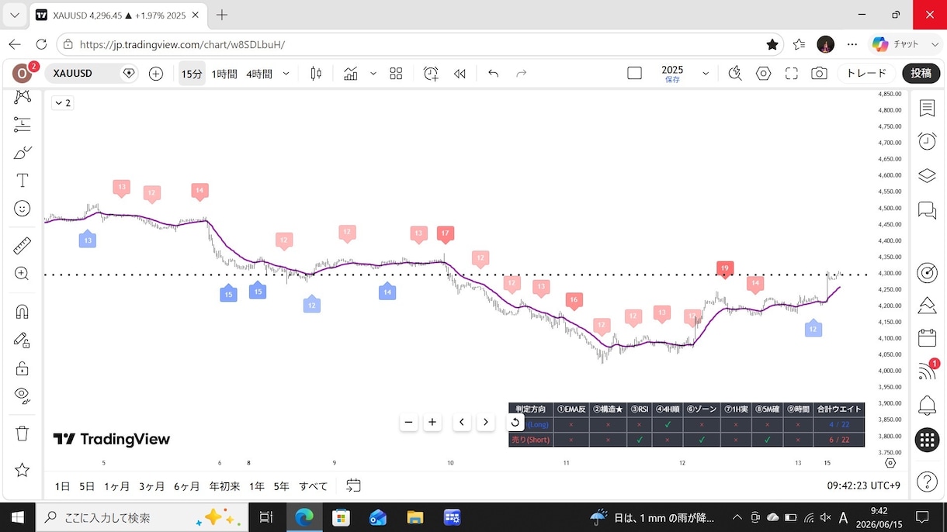Switch to the 1時間 timeframe
This screenshot has height=532, width=947.
(224, 74)
